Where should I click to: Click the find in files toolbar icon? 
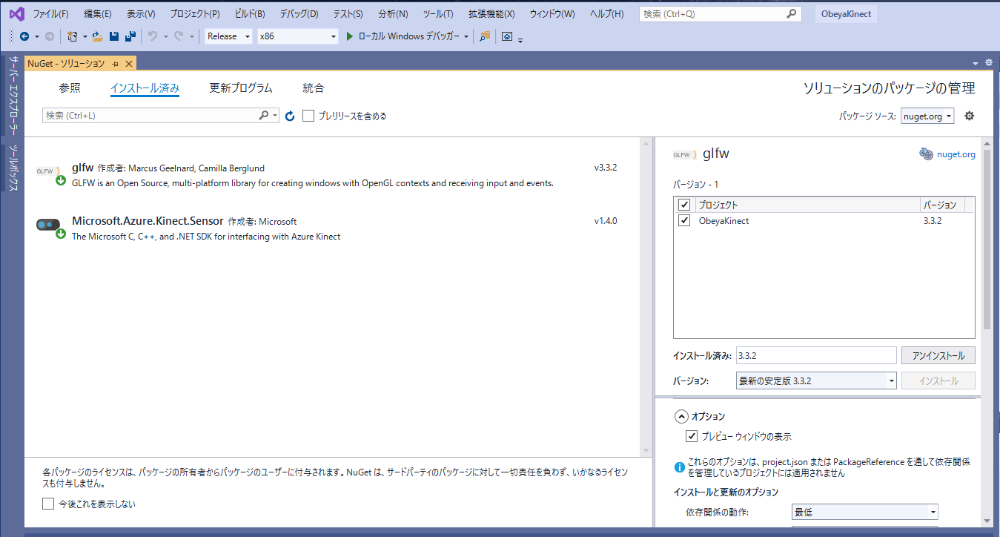(x=485, y=36)
